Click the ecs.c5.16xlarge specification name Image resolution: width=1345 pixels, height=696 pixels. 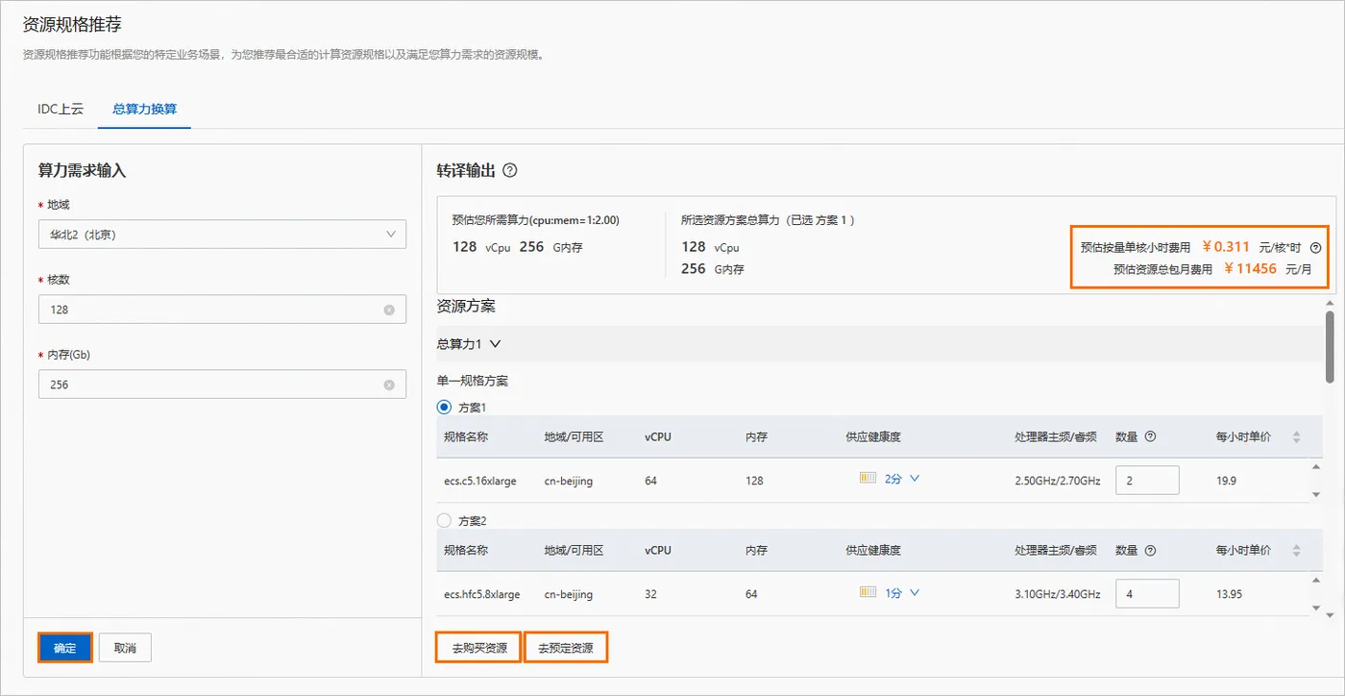(x=480, y=481)
